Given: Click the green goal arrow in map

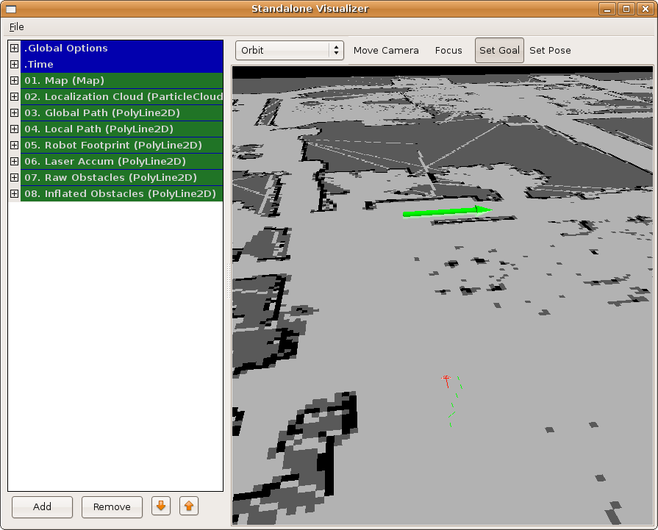Looking at the screenshot, I should tap(444, 212).
